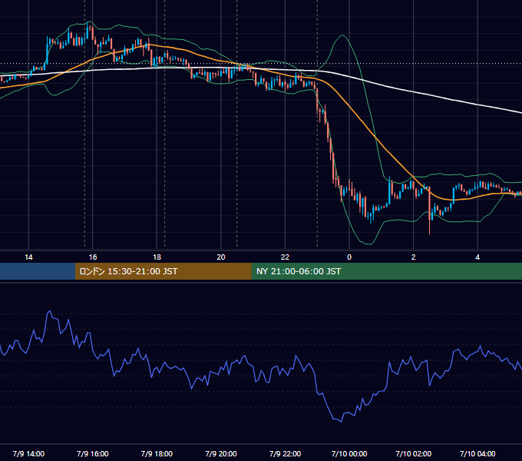
Task: Click the NY 21:00-06:00 JST session bar
Action: point(386,271)
